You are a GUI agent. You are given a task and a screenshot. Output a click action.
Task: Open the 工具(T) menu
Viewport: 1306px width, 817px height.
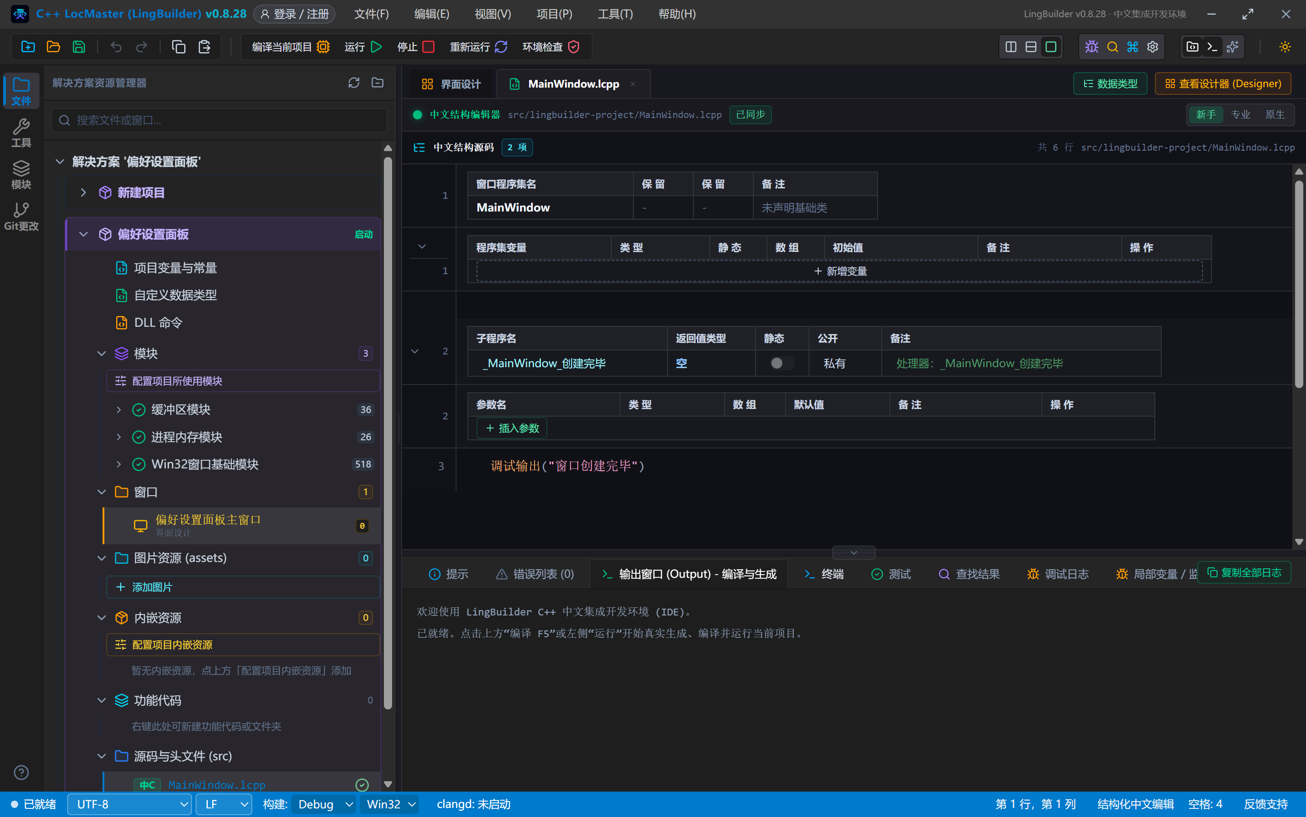coord(615,14)
